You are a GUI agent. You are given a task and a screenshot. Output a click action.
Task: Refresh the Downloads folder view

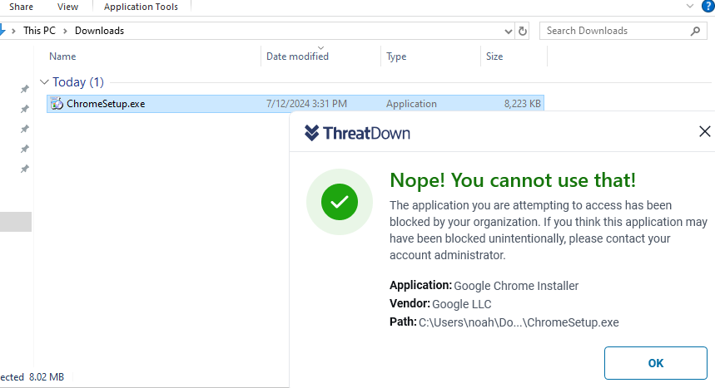[x=523, y=31]
